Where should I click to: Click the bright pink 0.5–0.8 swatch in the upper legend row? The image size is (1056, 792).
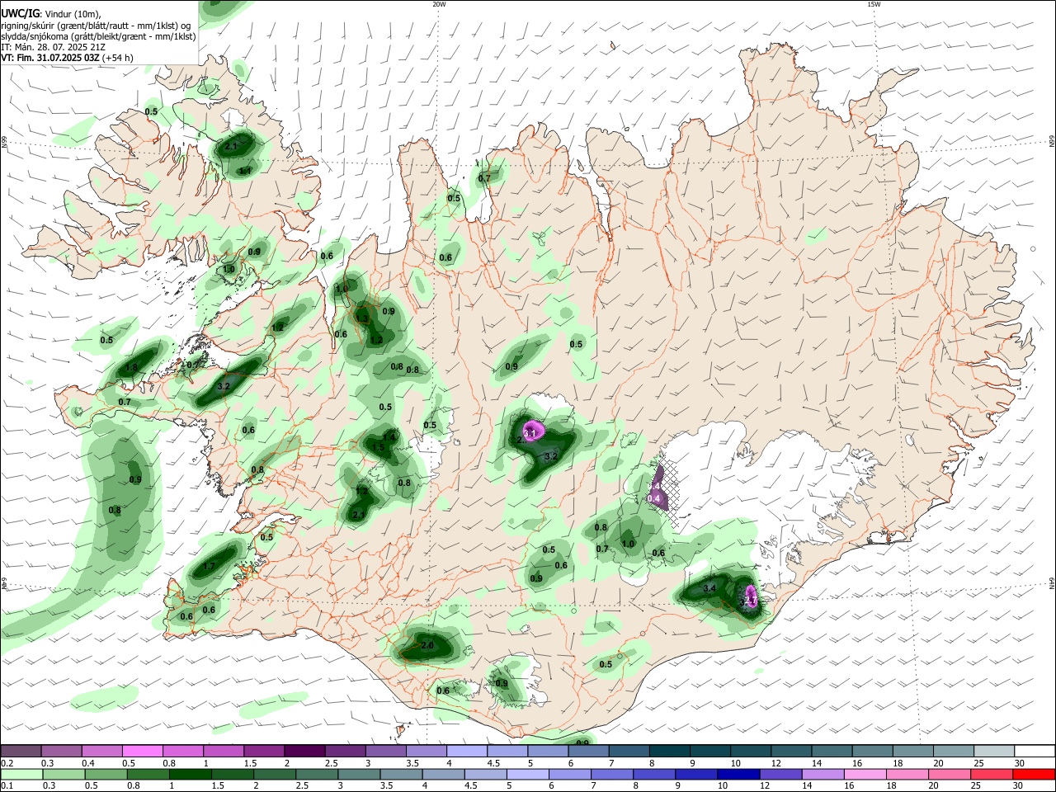tap(142, 752)
